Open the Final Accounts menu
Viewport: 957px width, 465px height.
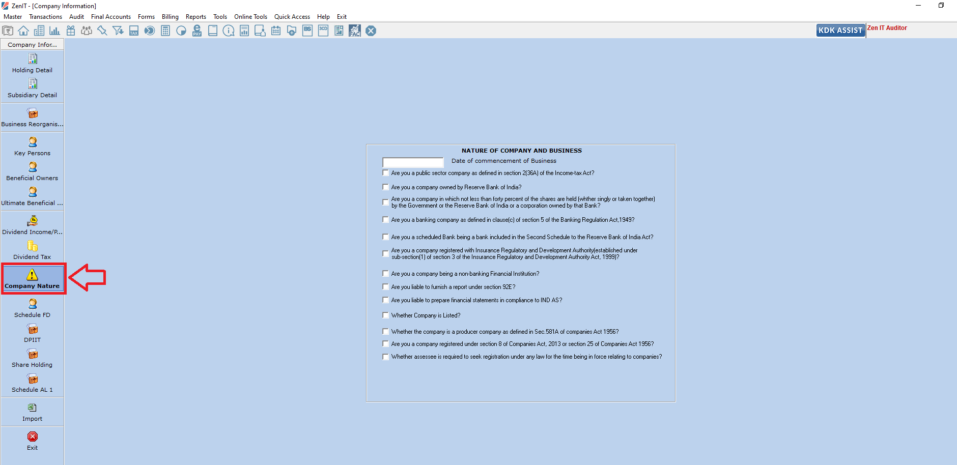(111, 17)
